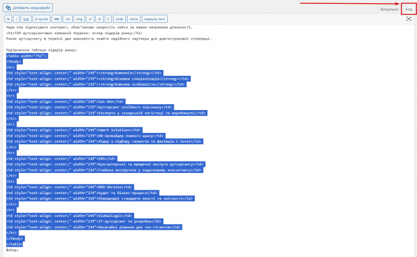Click the closing /table tag line

(14, 244)
